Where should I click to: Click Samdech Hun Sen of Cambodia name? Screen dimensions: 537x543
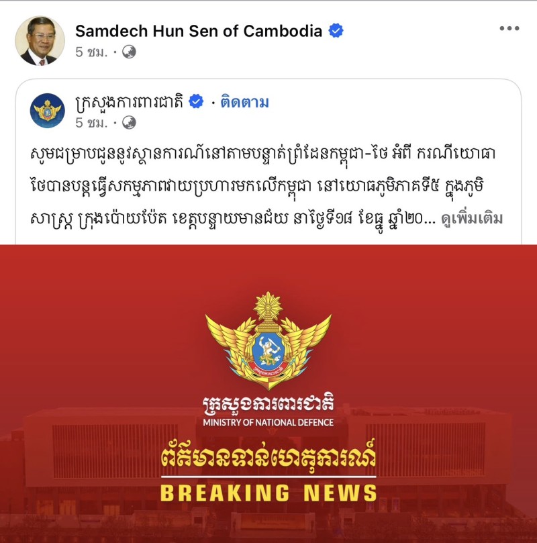pos(199,31)
